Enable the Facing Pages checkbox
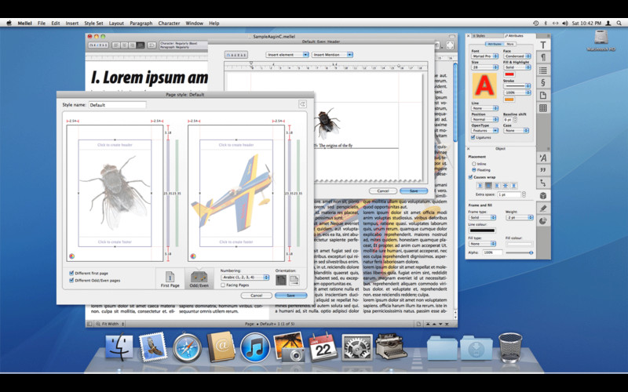The width and height of the screenshot is (628, 392). pos(223,285)
